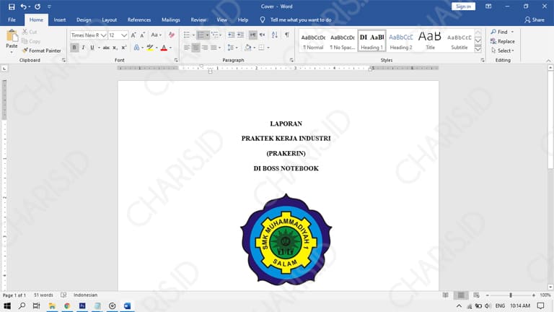Align text to the right
554x312 pixels.
(205, 48)
